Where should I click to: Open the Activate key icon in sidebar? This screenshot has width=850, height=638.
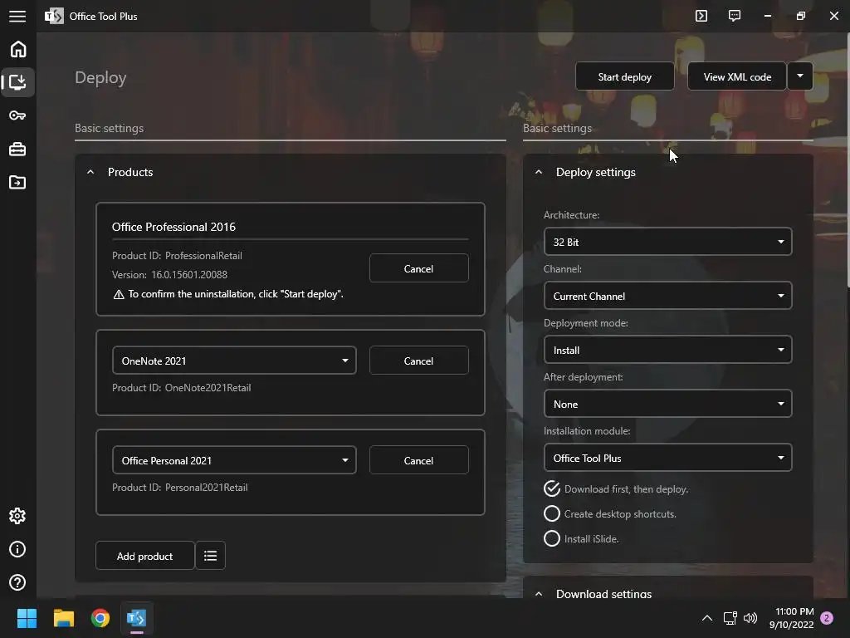click(17, 115)
